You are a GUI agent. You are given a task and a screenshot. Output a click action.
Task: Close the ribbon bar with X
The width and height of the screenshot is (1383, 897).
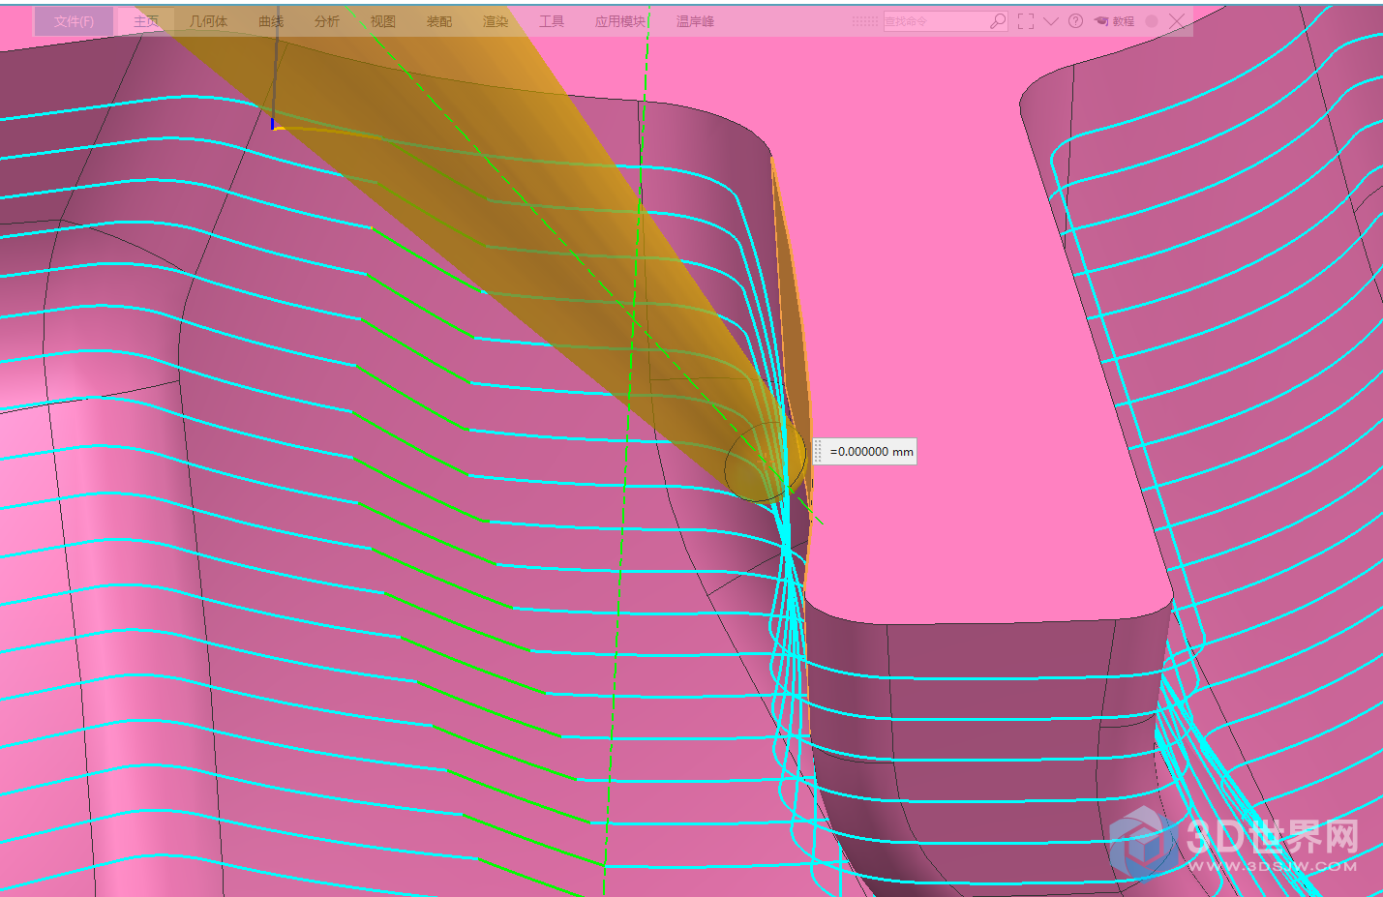tap(1177, 21)
